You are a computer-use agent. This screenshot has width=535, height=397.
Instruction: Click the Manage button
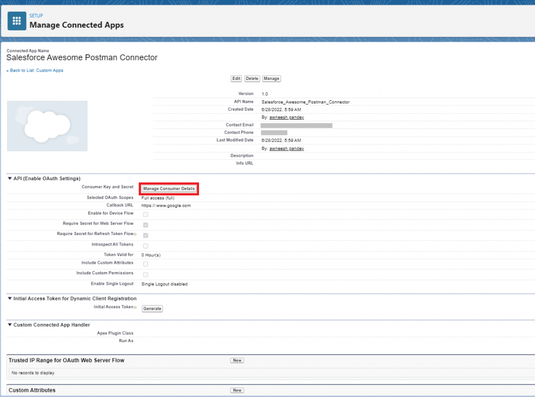point(272,78)
